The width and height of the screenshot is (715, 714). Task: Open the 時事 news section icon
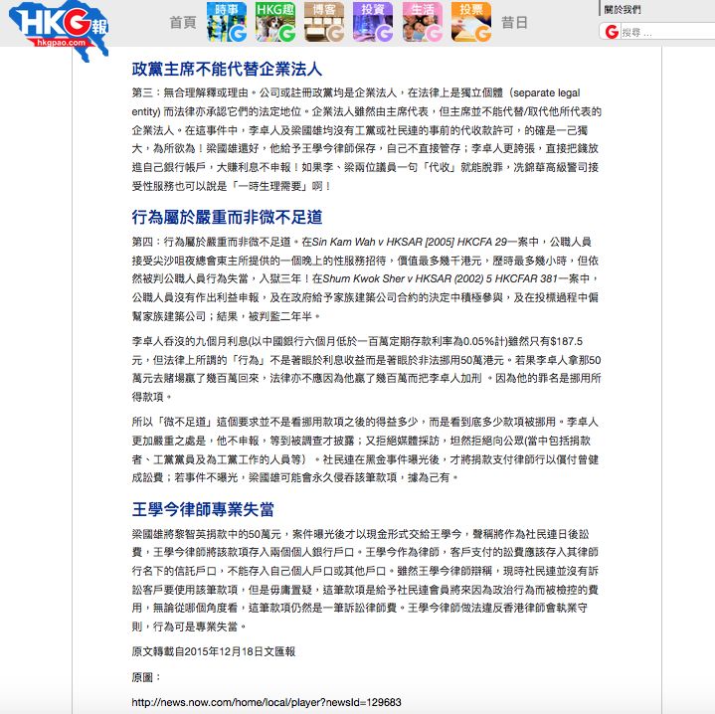(227, 22)
